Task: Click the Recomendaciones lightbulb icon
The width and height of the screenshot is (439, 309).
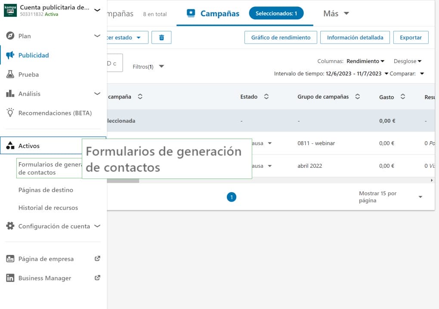Action: point(10,113)
